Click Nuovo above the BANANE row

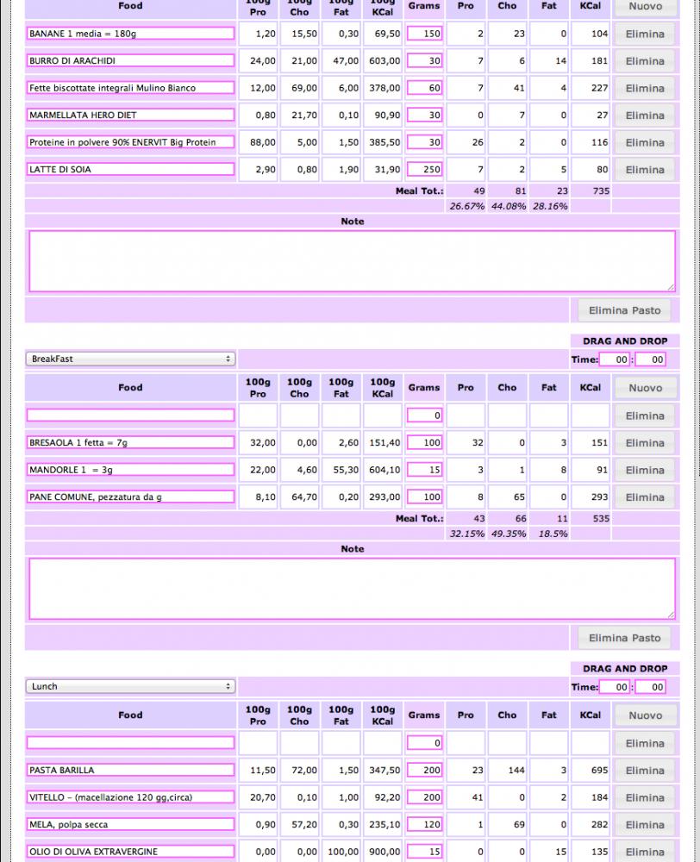click(645, 6)
